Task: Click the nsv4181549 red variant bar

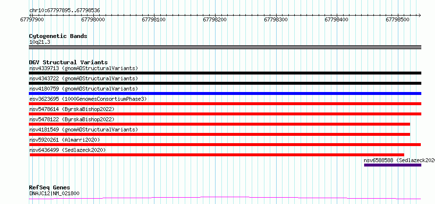Action: pyautogui.click(x=219, y=134)
